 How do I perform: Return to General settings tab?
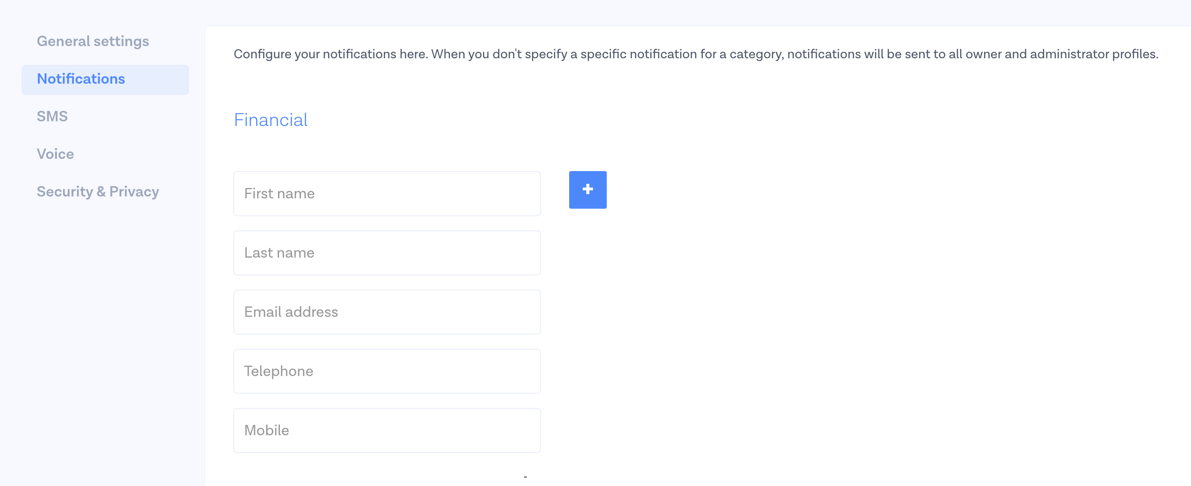pyautogui.click(x=93, y=41)
